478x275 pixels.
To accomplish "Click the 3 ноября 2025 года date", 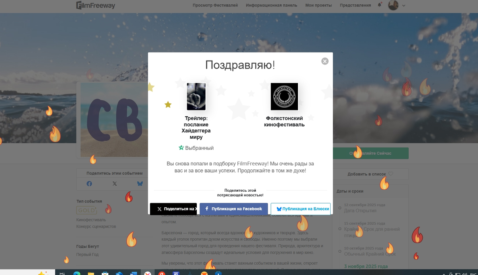I will (366, 266).
